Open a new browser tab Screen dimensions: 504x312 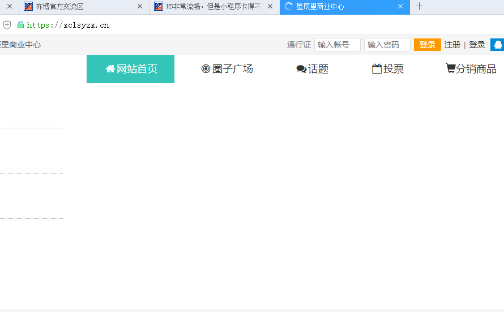(x=419, y=6)
